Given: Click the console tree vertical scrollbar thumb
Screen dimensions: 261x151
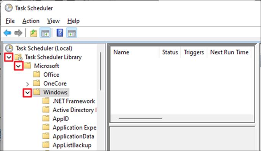Looking at the screenshot, I should coord(101,72).
